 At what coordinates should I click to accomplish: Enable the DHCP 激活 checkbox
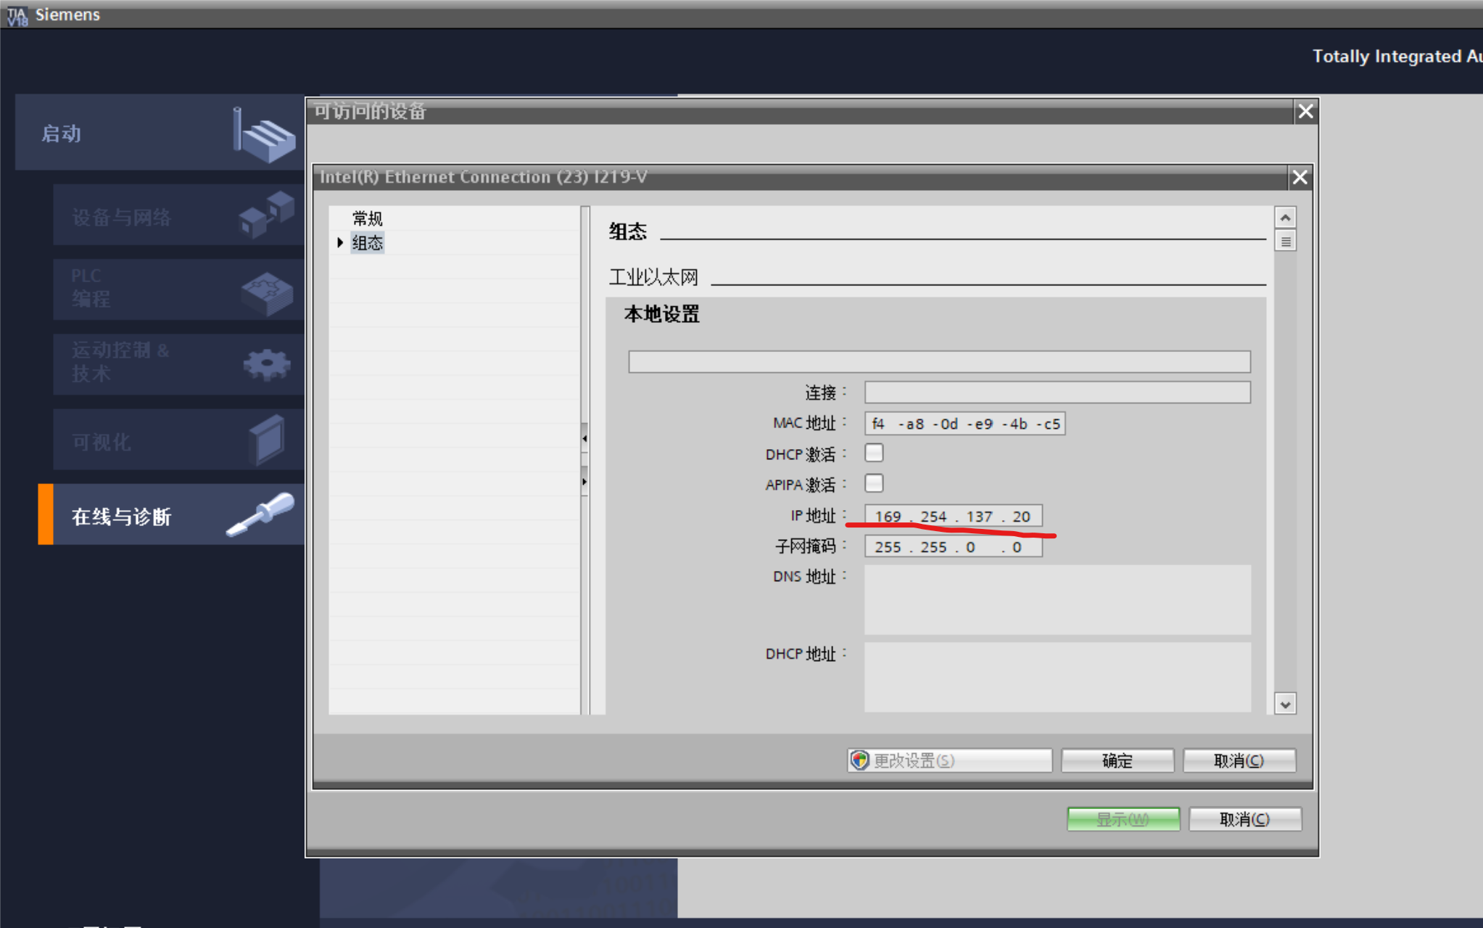coord(874,453)
